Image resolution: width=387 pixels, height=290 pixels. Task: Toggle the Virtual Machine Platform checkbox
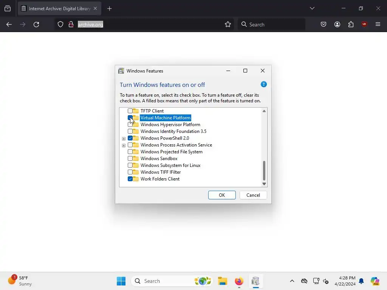130,118
